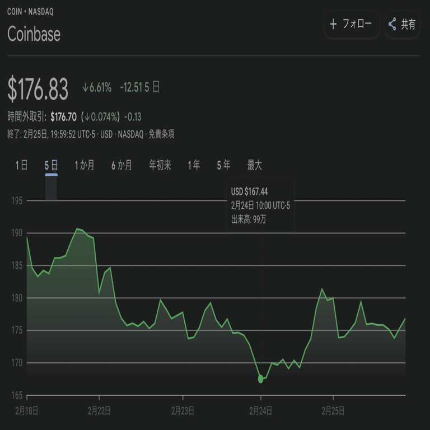
Task: Open the 免責条項 disclaimer link
Action: [161, 134]
